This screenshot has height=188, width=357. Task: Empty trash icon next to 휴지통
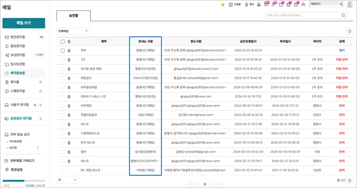(x=41, y=82)
